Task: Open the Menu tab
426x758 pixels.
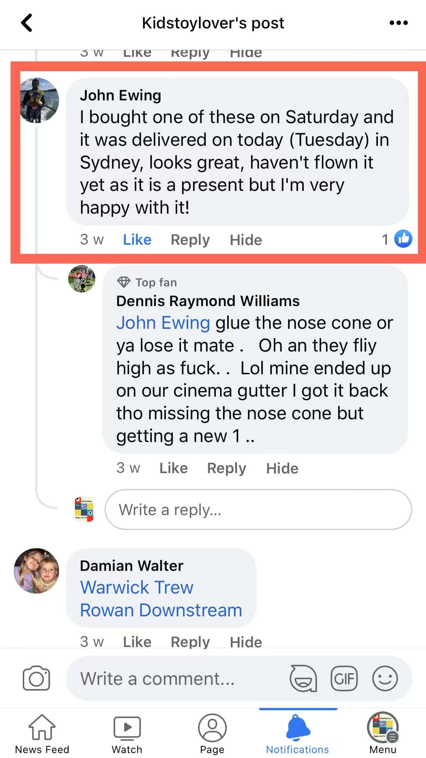Action: 382,733
